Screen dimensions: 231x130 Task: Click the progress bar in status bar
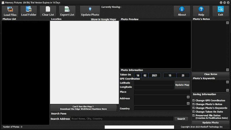[139, 127]
